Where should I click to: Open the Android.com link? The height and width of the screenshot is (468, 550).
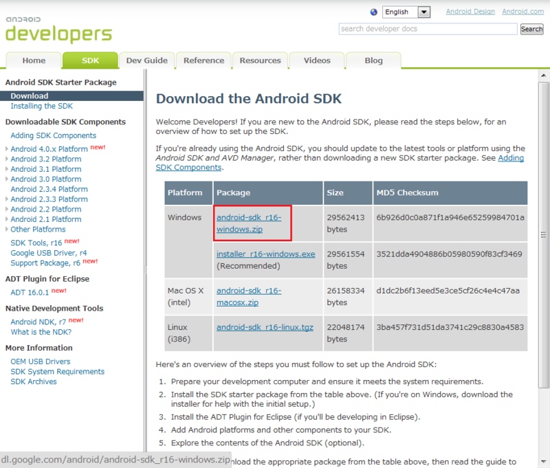pos(522,12)
